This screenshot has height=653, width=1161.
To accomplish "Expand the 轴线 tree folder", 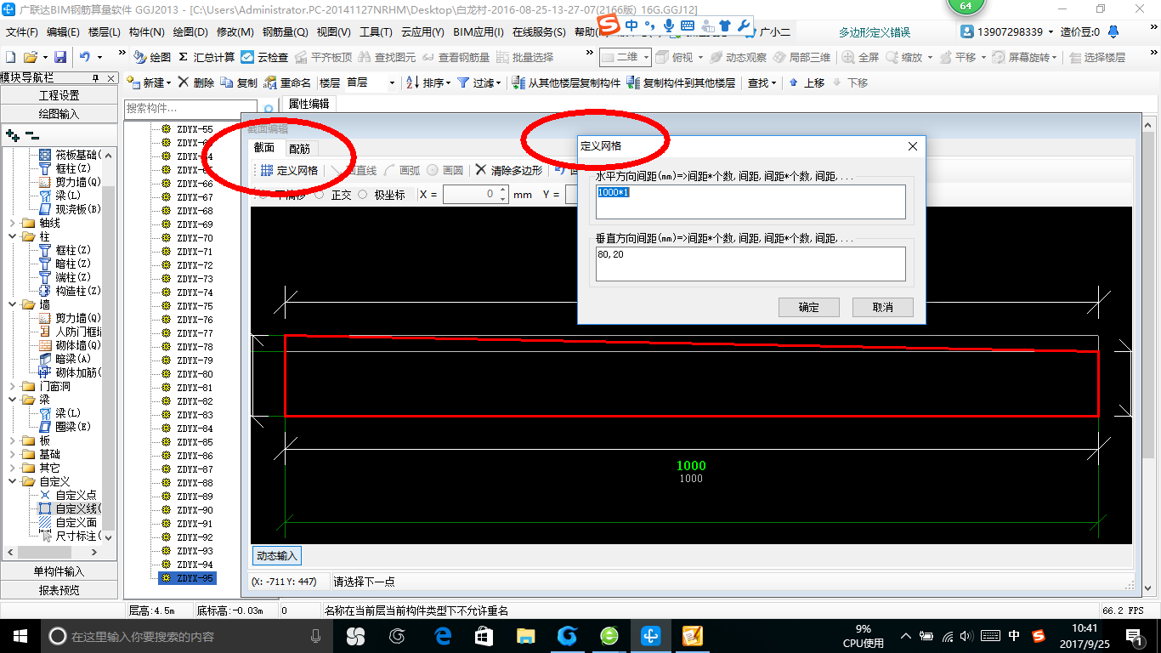I will tap(12, 223).
